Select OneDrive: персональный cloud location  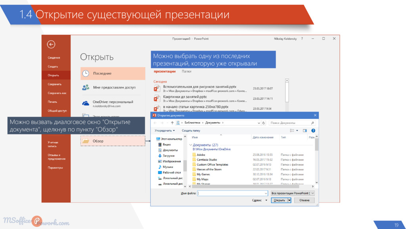[113, 104]
